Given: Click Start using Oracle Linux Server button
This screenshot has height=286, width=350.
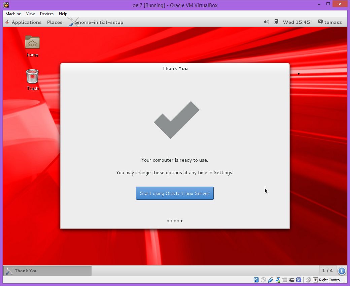Looking at the screenshot, I should 175,193.
